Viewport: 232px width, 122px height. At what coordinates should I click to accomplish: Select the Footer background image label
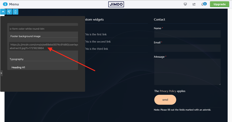tap(25, 36)
